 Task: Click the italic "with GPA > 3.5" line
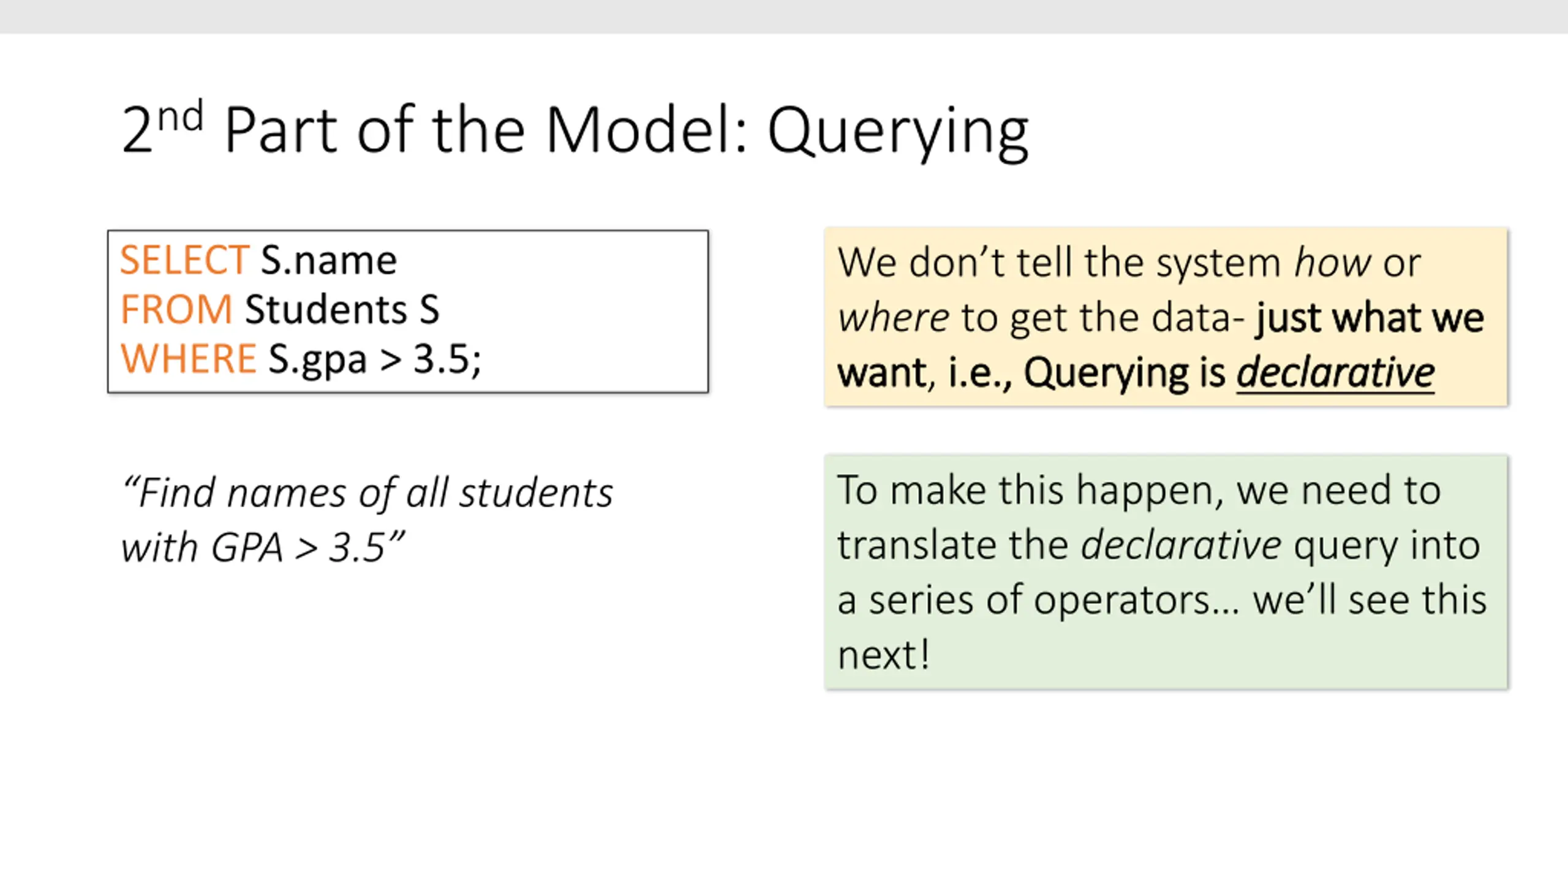(263, 548)
